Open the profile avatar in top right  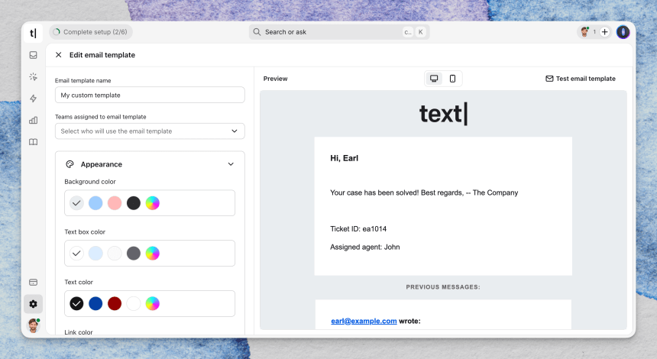coord(623,32)
